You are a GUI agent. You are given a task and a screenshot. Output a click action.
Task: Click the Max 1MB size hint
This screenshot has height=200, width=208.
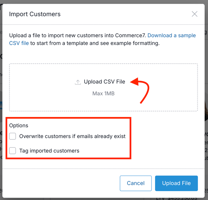pos(103,93)
